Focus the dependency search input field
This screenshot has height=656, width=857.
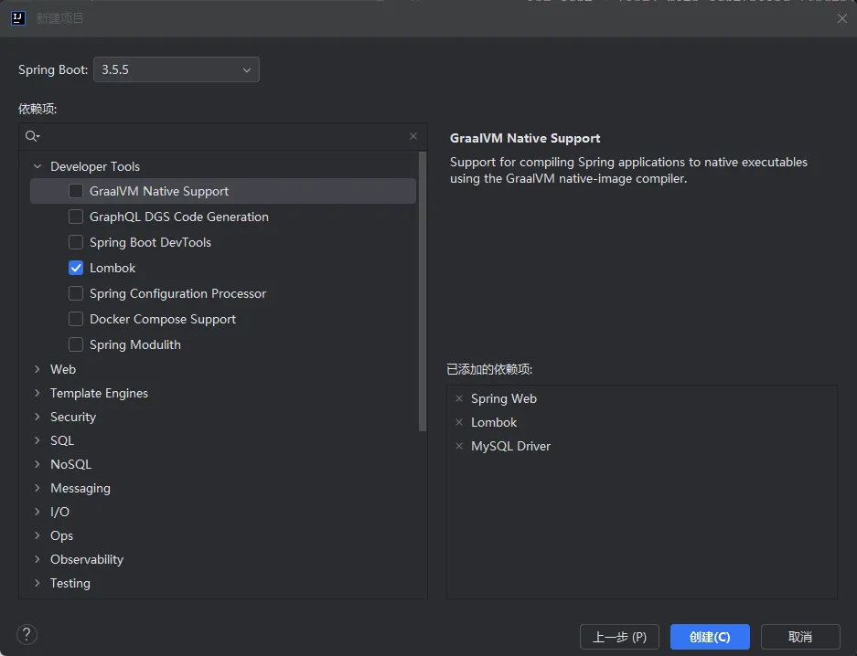224,136
